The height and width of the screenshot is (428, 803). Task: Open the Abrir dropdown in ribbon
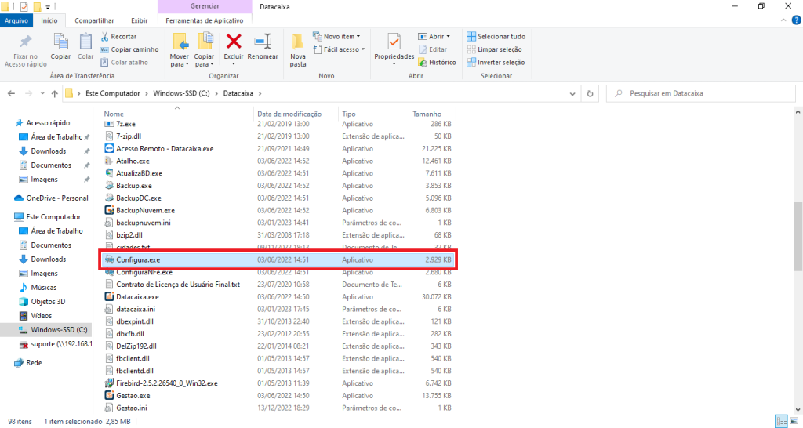tap(434, 36)
